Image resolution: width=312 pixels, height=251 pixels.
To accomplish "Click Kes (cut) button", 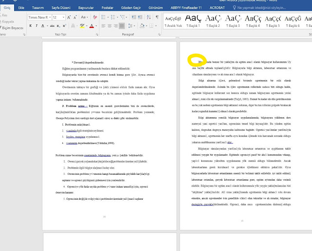I will [x=4, y=15].
